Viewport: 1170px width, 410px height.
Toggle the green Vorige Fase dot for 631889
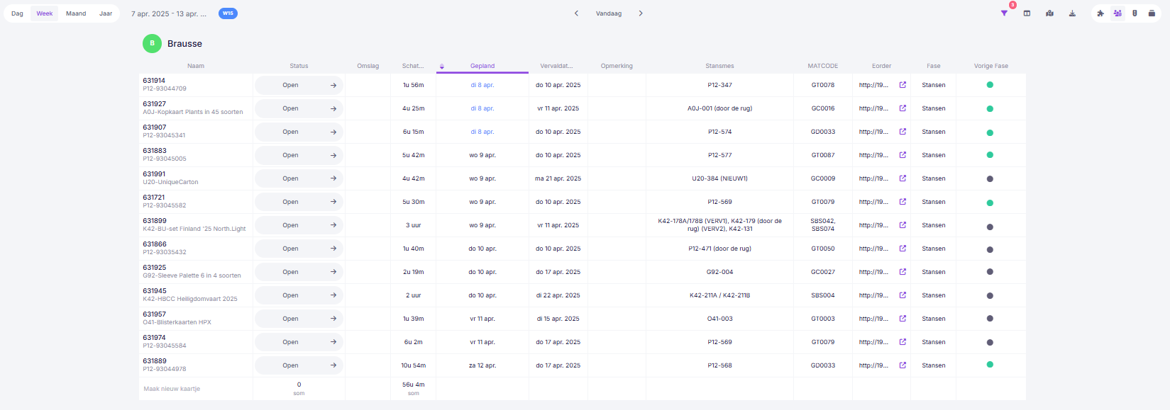tap(990, 365)
